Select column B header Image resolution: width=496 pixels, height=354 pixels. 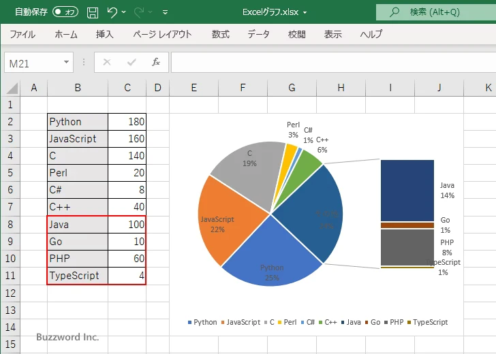pos(78,88)
